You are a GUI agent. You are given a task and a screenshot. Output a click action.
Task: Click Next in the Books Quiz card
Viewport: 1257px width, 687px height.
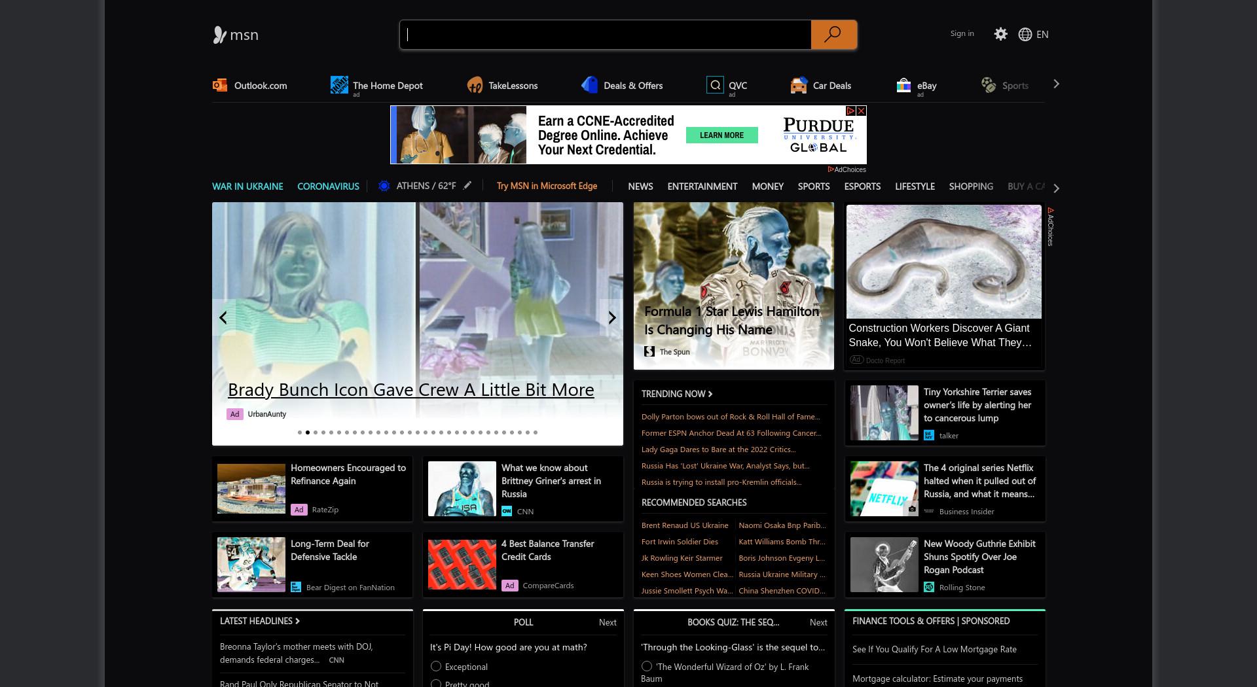(x=818, y=622)
